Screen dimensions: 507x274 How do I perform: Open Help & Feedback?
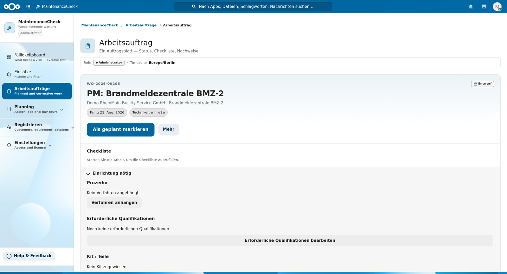(29, 256)
